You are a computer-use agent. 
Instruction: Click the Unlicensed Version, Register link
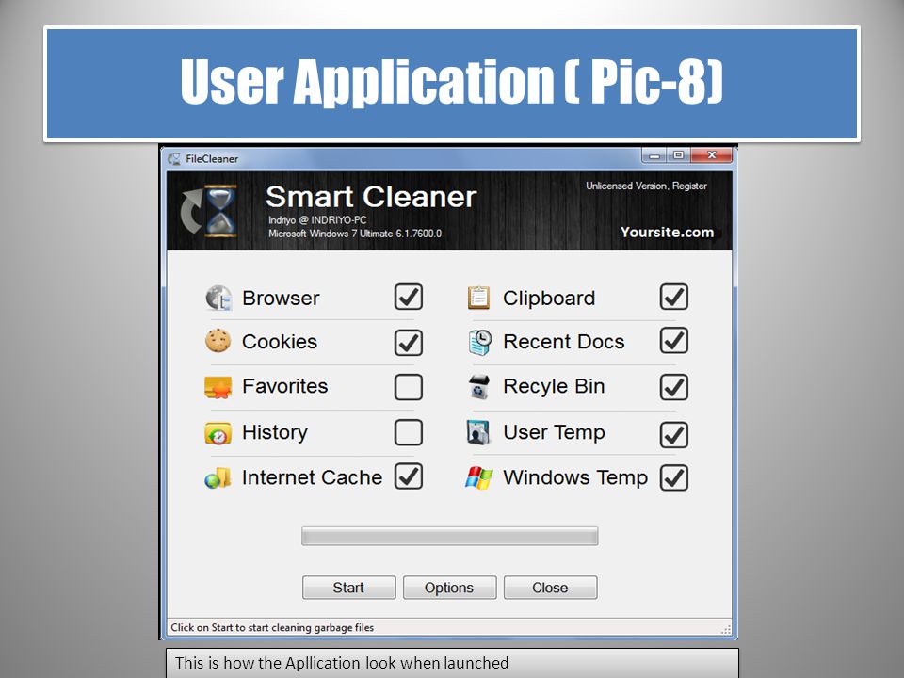[646, 186]
